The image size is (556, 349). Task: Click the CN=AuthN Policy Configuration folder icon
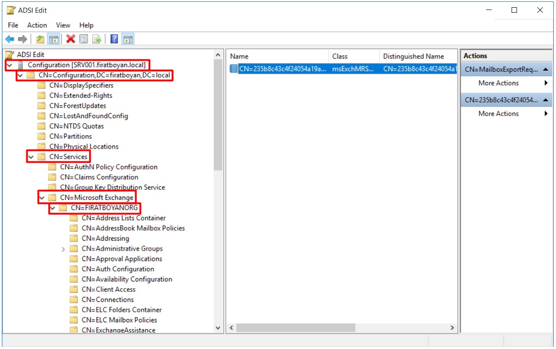pos(53,167)
